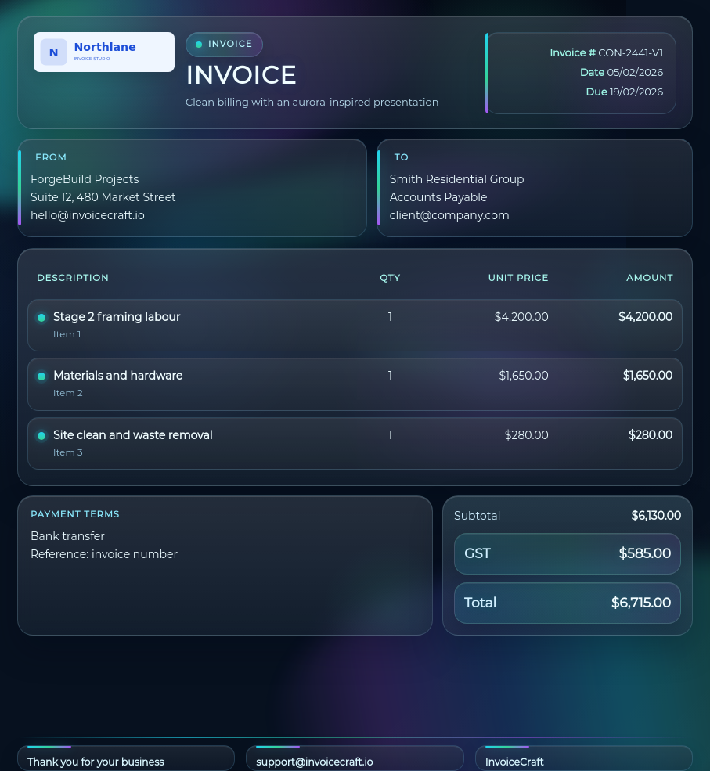The width and height of the screenshot is (710, 771).
Task: Click the bold $4,200.00 amount
Action: pyautogui.click(x=645, y=317)
